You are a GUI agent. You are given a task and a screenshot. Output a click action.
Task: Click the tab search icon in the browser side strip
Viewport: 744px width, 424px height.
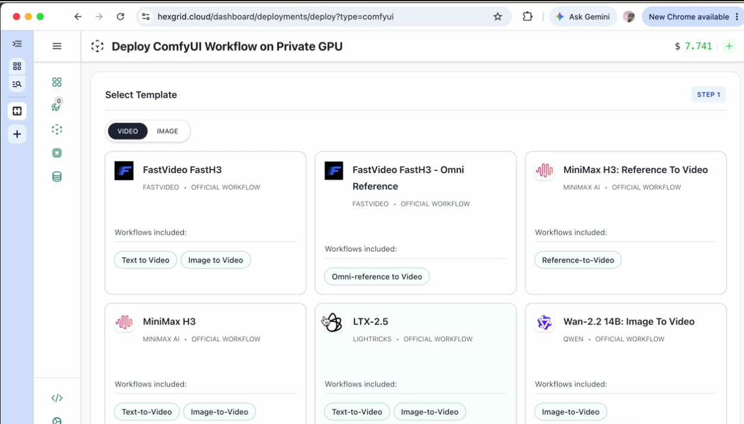[17, 84]
